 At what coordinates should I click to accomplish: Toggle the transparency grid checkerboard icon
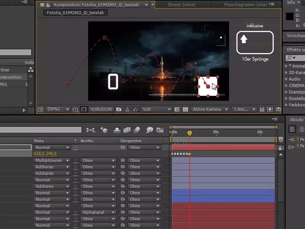[x=185, y=109]
